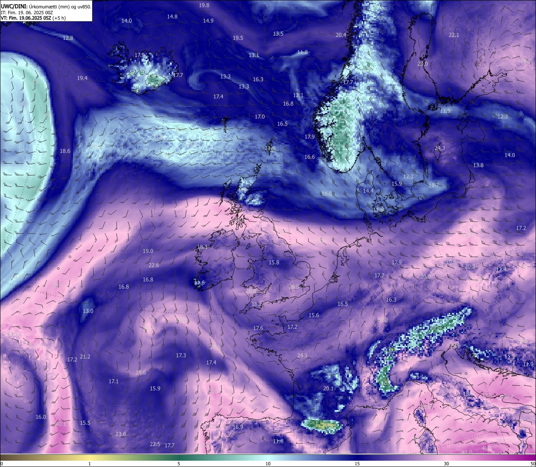Click the 15.5 map value
The width and height of the screenshot is (536, 467).
[x=85, y=423]
